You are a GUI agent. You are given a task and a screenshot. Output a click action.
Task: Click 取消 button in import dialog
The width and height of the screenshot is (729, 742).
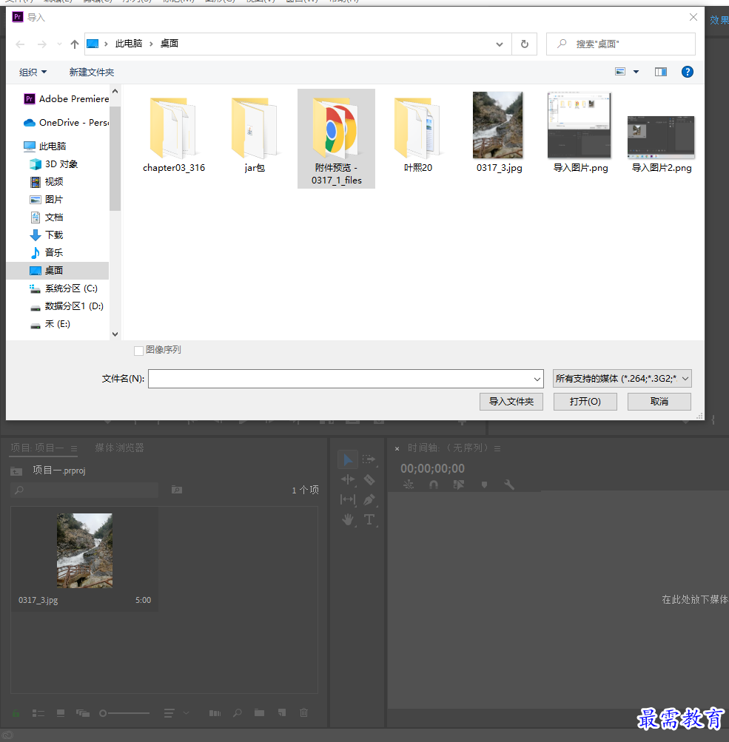click(659, 402)
